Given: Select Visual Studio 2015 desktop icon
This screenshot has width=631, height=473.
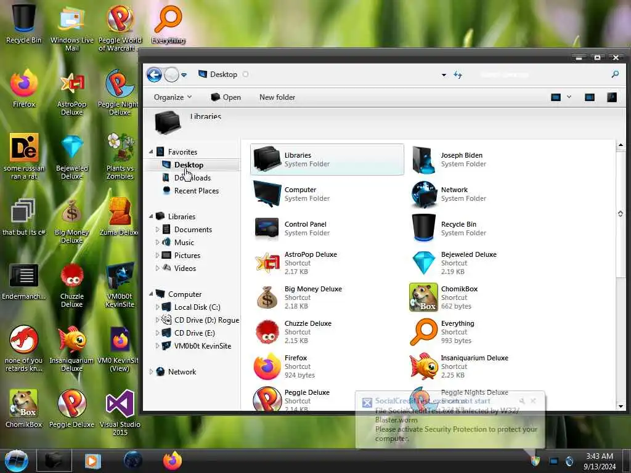Looking at the screenshot, I should tap(120, 412).
